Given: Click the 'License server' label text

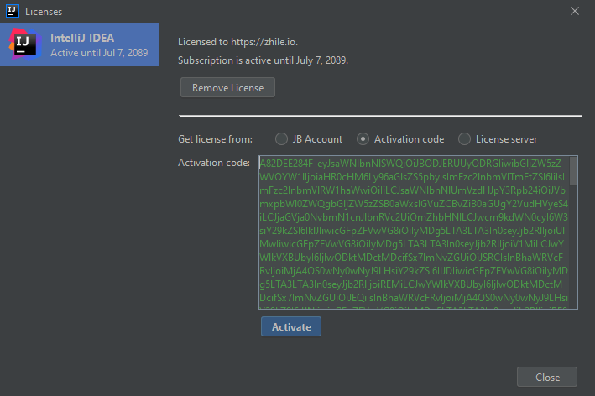Looking at the screenshot, I should coord(506,139).
